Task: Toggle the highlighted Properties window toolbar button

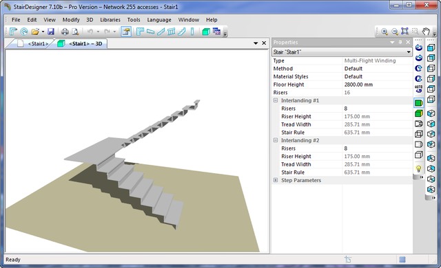Action: pos(126,32)
